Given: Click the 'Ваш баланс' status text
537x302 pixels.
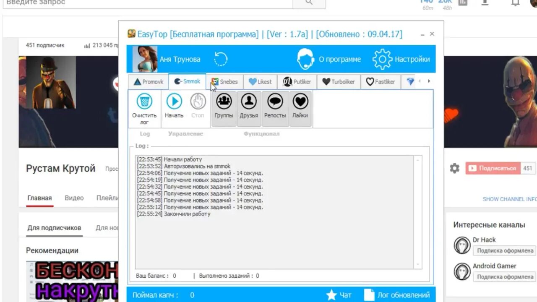Looking at the screenshot, I should [x=156, y=276].
